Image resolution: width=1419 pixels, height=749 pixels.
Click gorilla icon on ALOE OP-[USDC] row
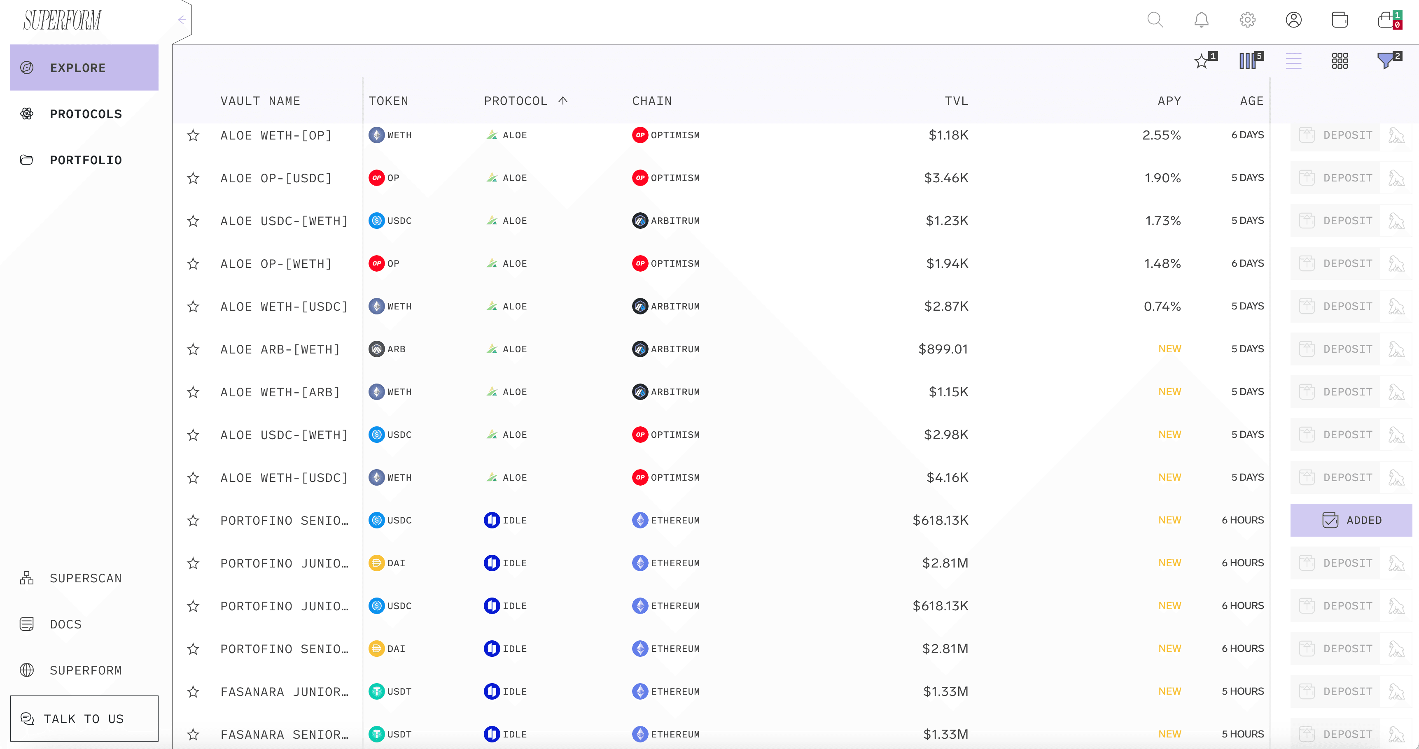point(1396,178)
